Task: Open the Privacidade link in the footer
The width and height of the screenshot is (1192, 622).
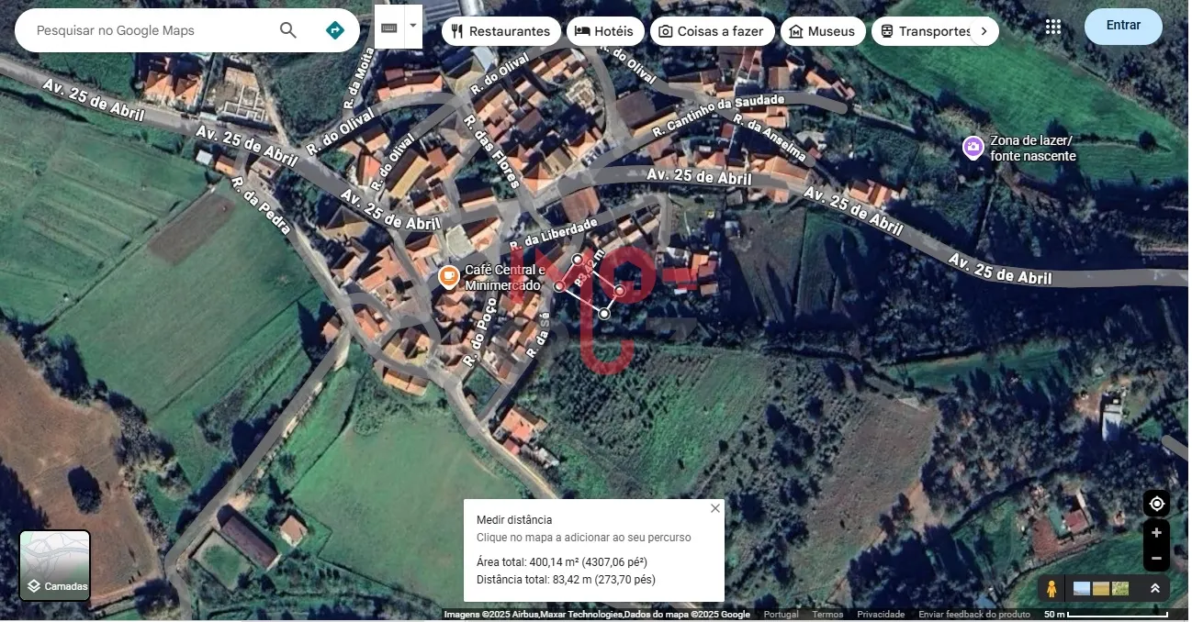Action: pos(881,615)
